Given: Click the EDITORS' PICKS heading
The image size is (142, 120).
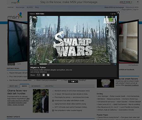Looking at the screenshot, I should click(x=13, y=69).
